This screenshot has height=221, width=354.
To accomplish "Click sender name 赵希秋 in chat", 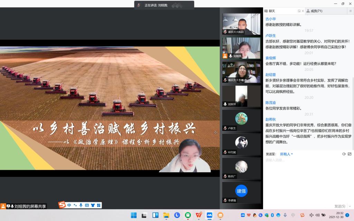I will click(270, 119).
